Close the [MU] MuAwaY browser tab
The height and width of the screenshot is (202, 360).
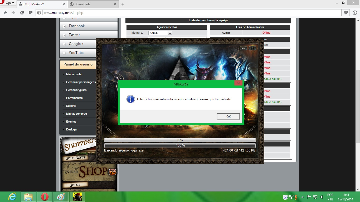coord(64,4)
